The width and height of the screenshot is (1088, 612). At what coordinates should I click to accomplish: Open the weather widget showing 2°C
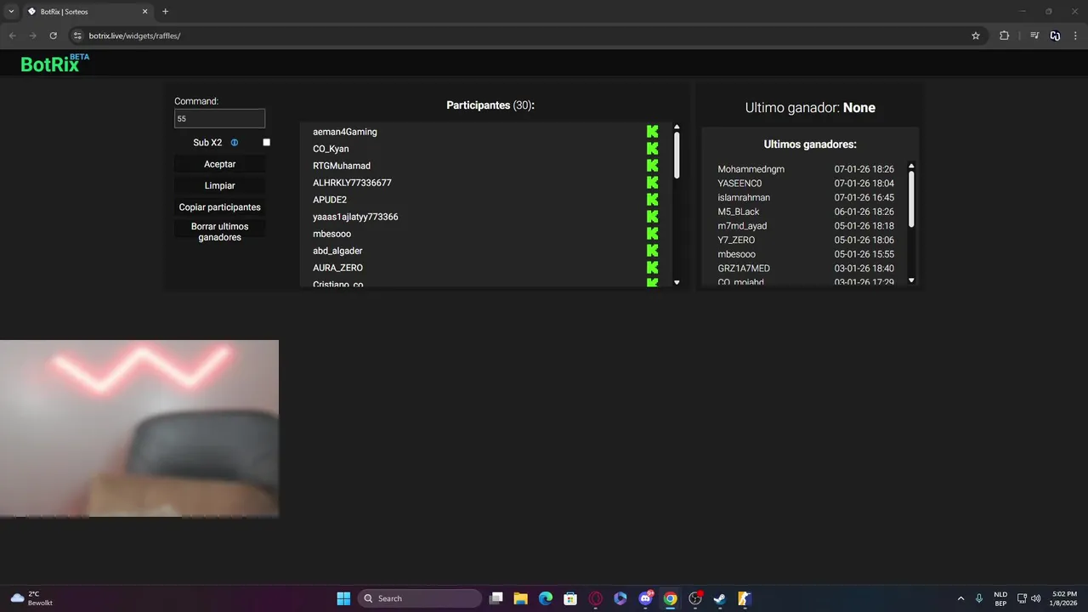31,598
